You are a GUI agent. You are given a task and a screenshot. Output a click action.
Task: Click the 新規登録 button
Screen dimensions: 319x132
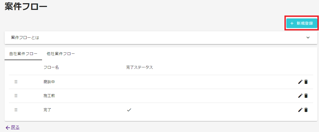[x=302, y=23]
